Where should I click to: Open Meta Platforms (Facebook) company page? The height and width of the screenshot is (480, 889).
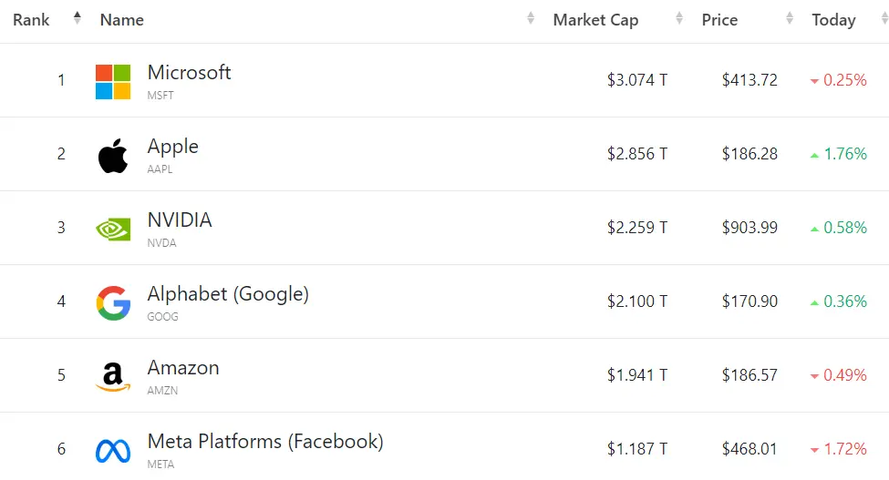(x=265, y=442)
